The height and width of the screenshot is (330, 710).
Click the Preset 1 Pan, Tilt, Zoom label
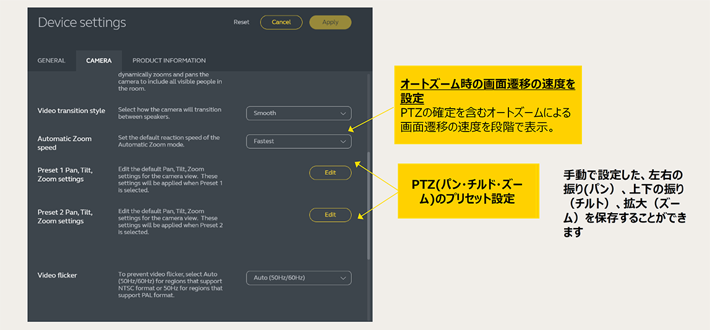pyautogui.click(x=65, y=175)
